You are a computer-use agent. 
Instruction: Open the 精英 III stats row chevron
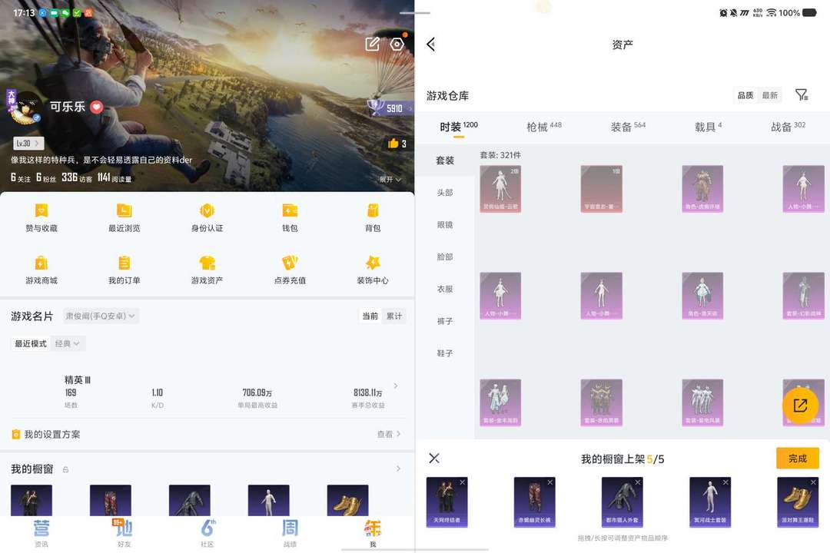click(396, 386)
